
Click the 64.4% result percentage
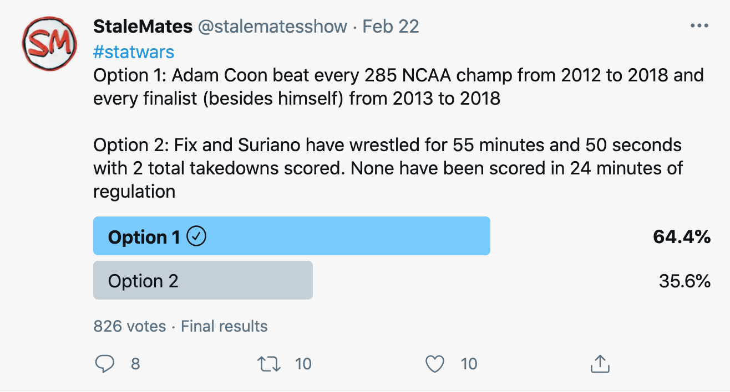pos(682,237)
